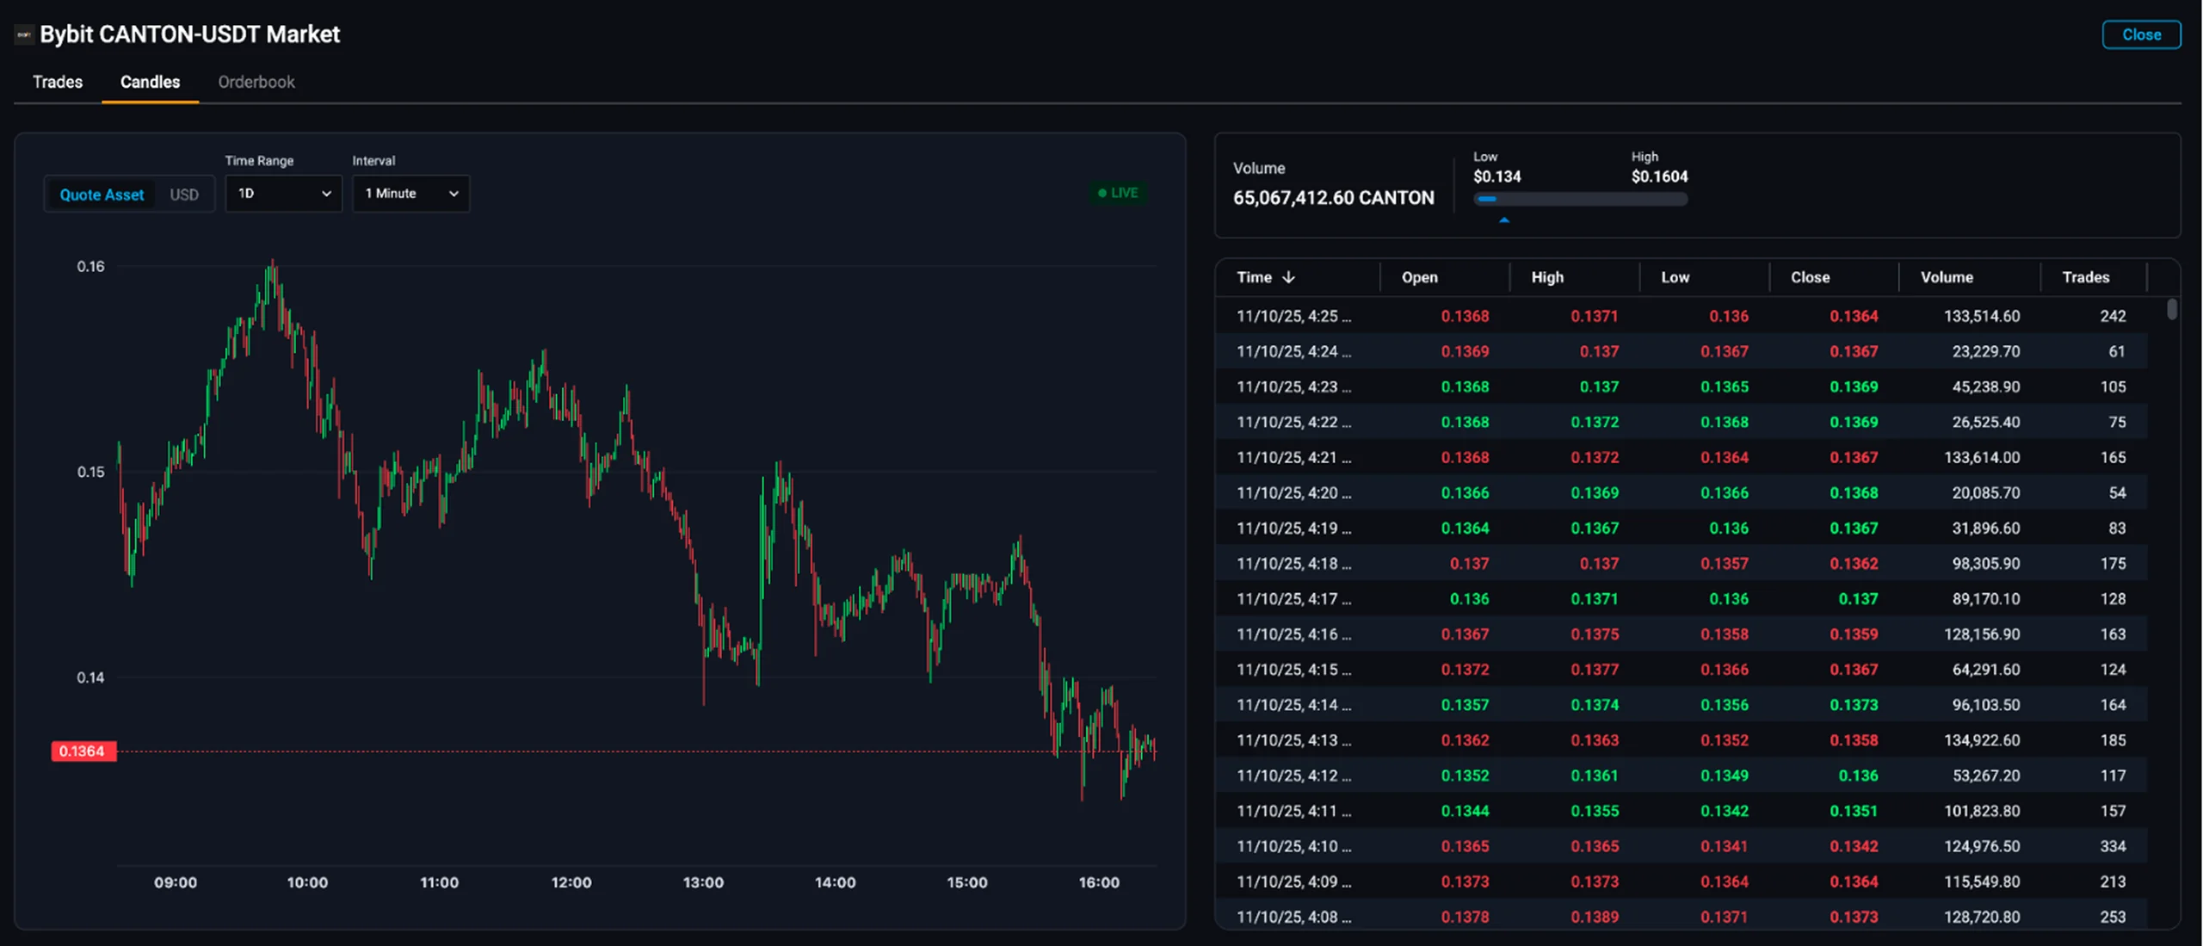Switch chart pricing to USD

tap(184, 195)
